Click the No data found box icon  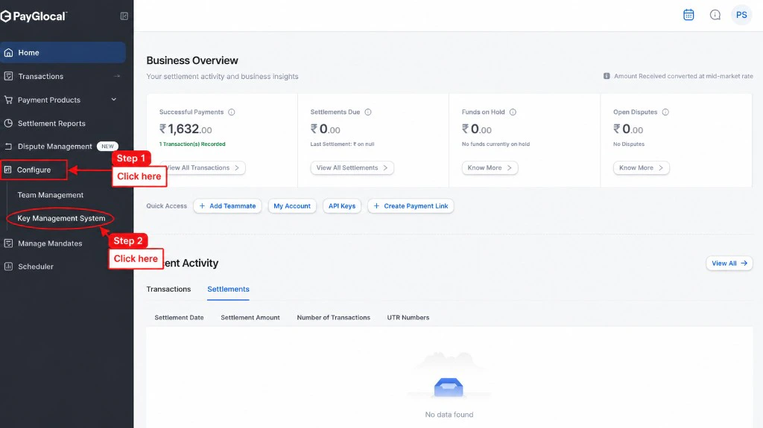pos(449,387)
